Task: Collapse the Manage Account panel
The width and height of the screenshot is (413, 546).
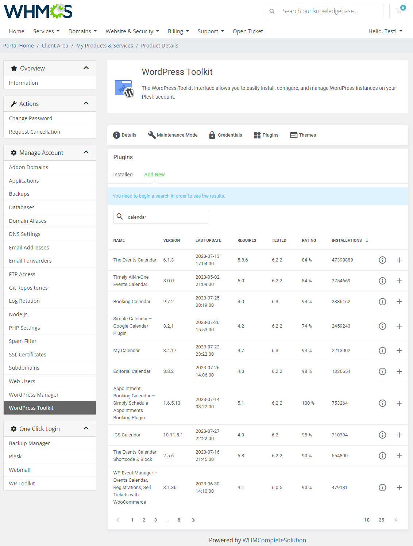Action: tap(86, 152)
